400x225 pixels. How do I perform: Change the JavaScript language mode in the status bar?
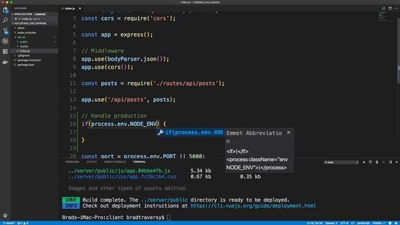pos(363,223)
